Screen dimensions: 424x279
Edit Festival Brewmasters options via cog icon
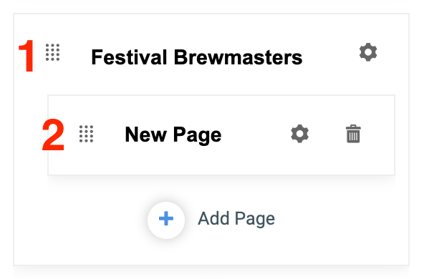(368, 52)
